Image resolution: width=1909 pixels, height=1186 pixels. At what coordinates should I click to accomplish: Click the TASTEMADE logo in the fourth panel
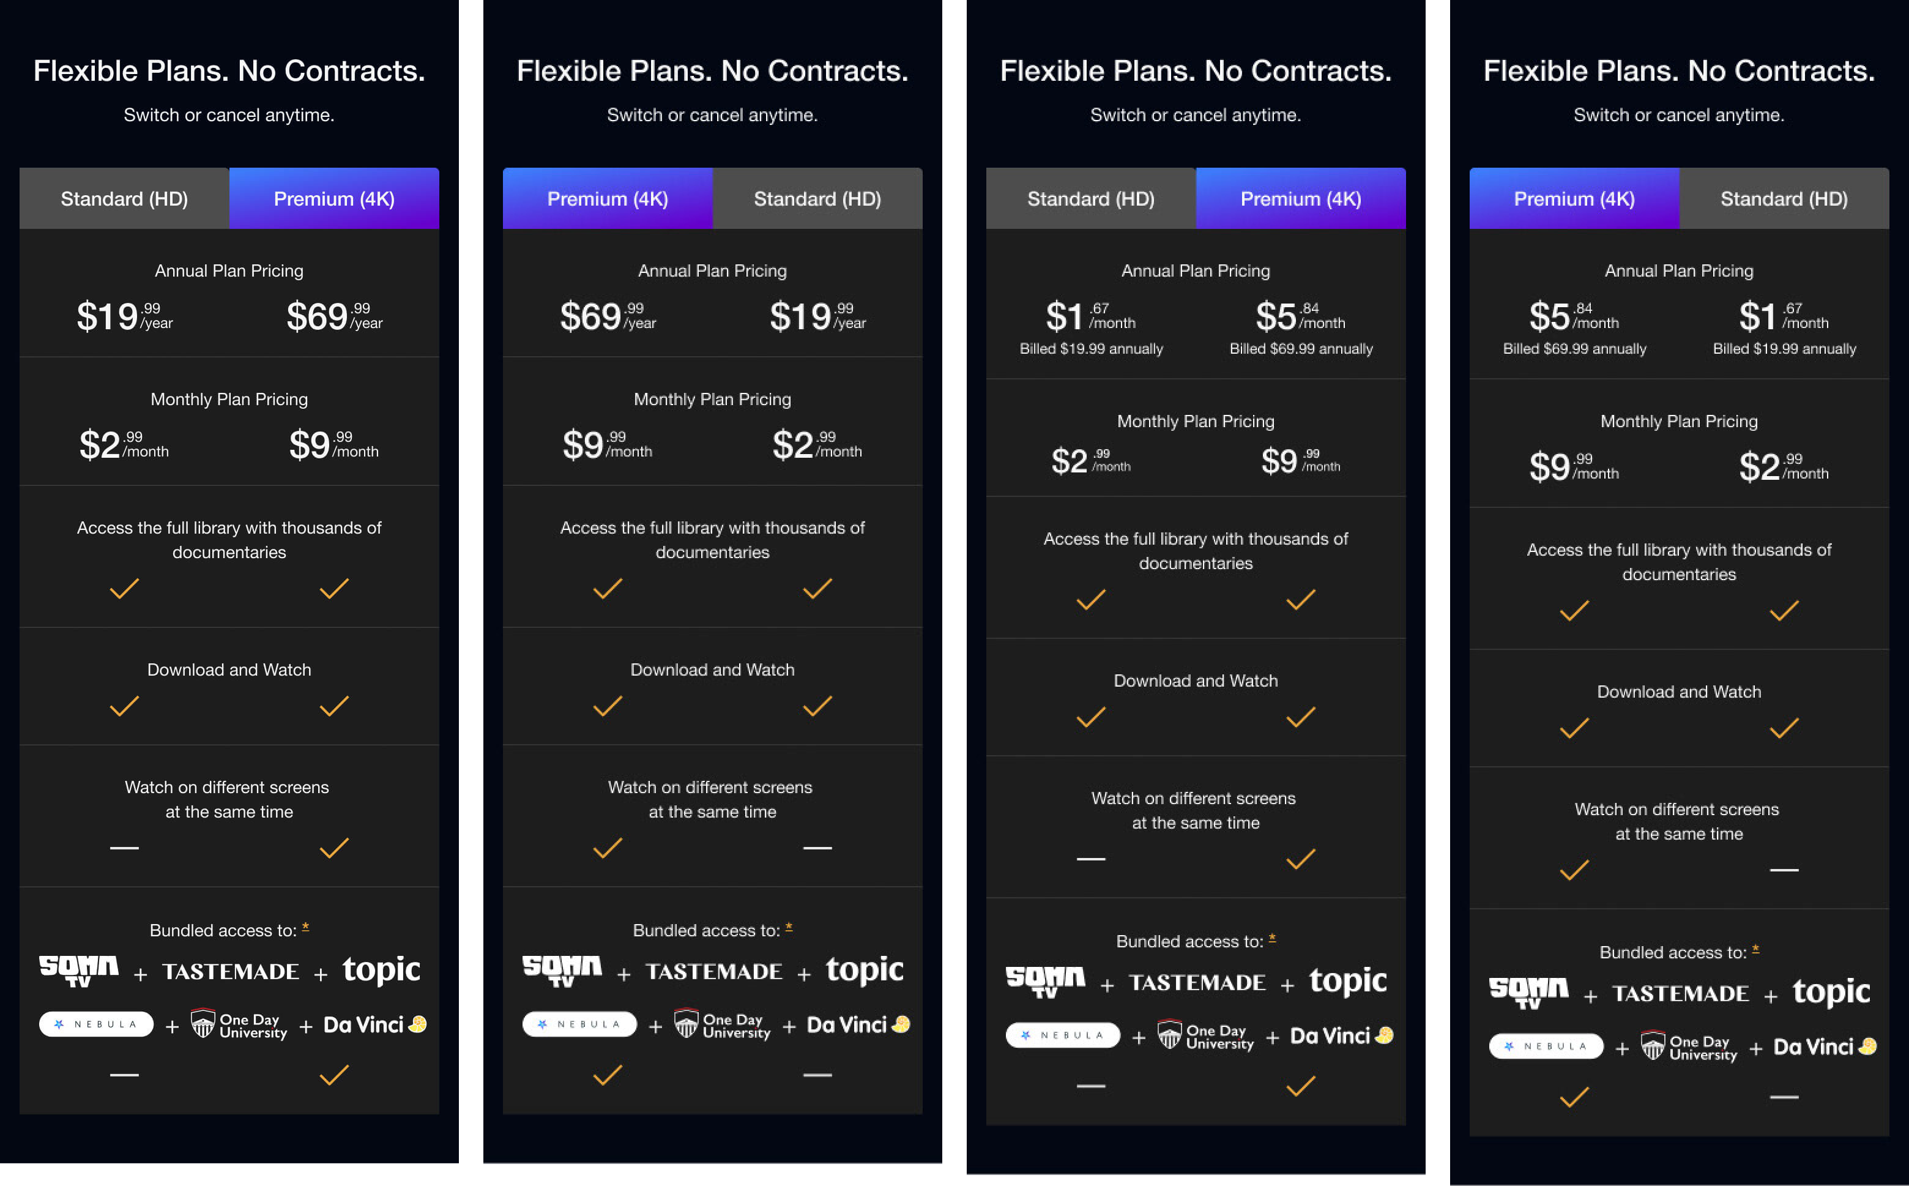1680,993
